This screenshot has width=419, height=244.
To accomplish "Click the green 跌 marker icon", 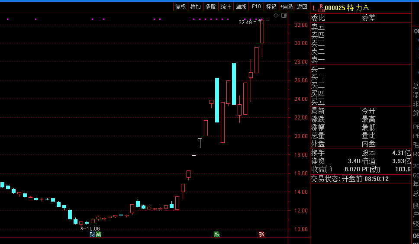I will click(x=216, y=234).
